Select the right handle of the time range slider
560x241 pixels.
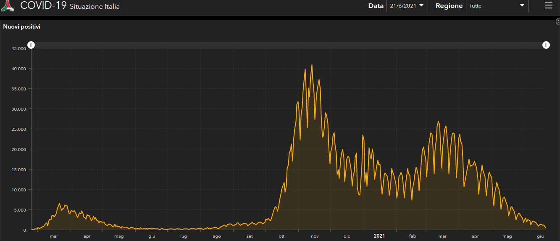coord(546,45)
